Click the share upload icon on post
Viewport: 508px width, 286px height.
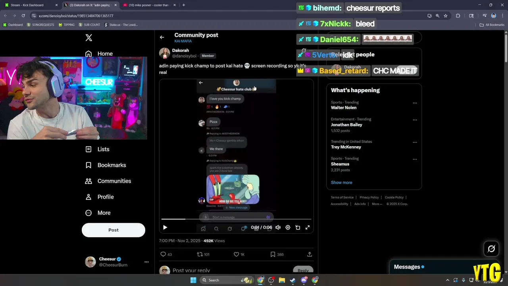click(310, 254)
